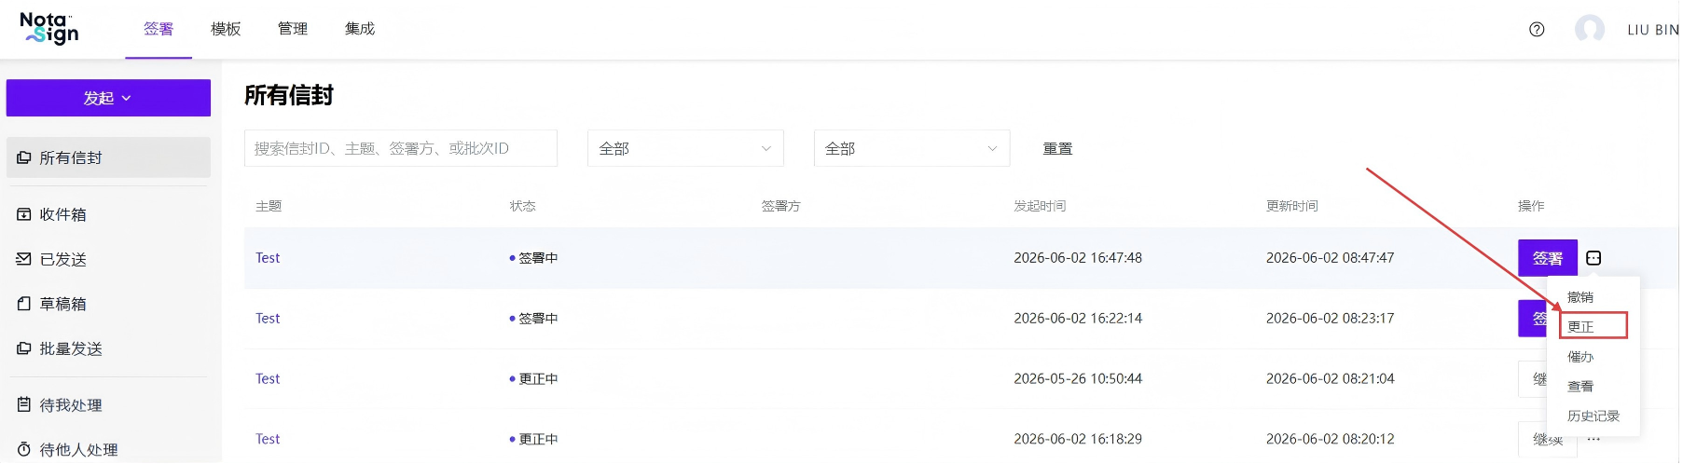The width and height of the screenshot is (1683, 464).
Task: Expand the second 全部 filter dropdown
Action: (x=912, y=148)
